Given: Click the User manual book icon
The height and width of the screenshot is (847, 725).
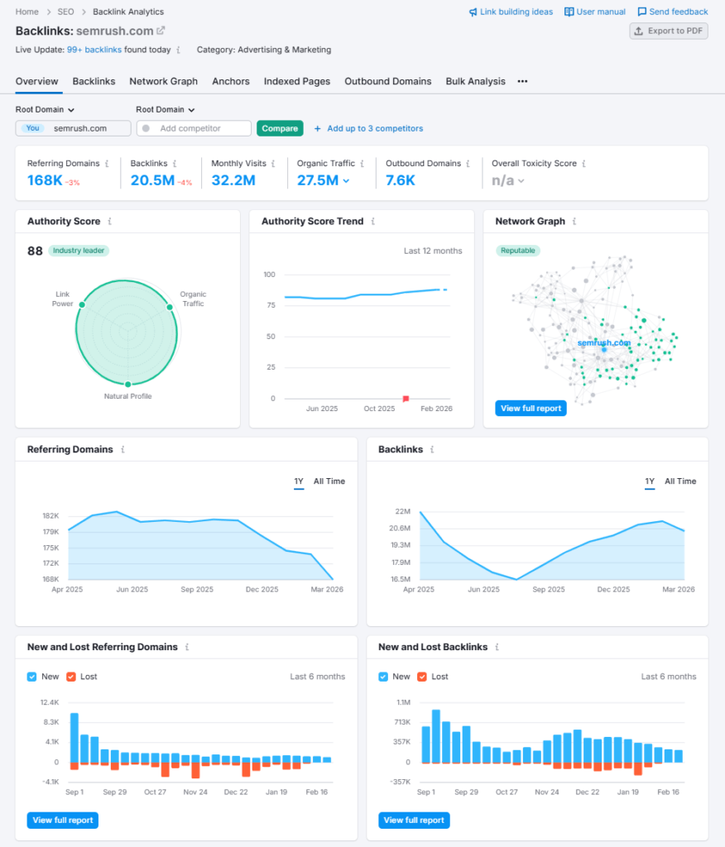Looking at the screenshot, I should (569, 12).
